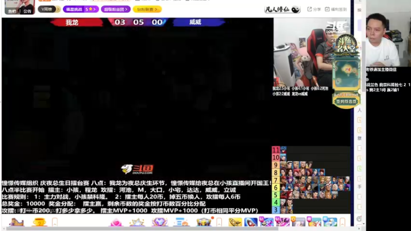
Task: Click the streamer avatar thumbnail at top left
Action: click(20, 7)
